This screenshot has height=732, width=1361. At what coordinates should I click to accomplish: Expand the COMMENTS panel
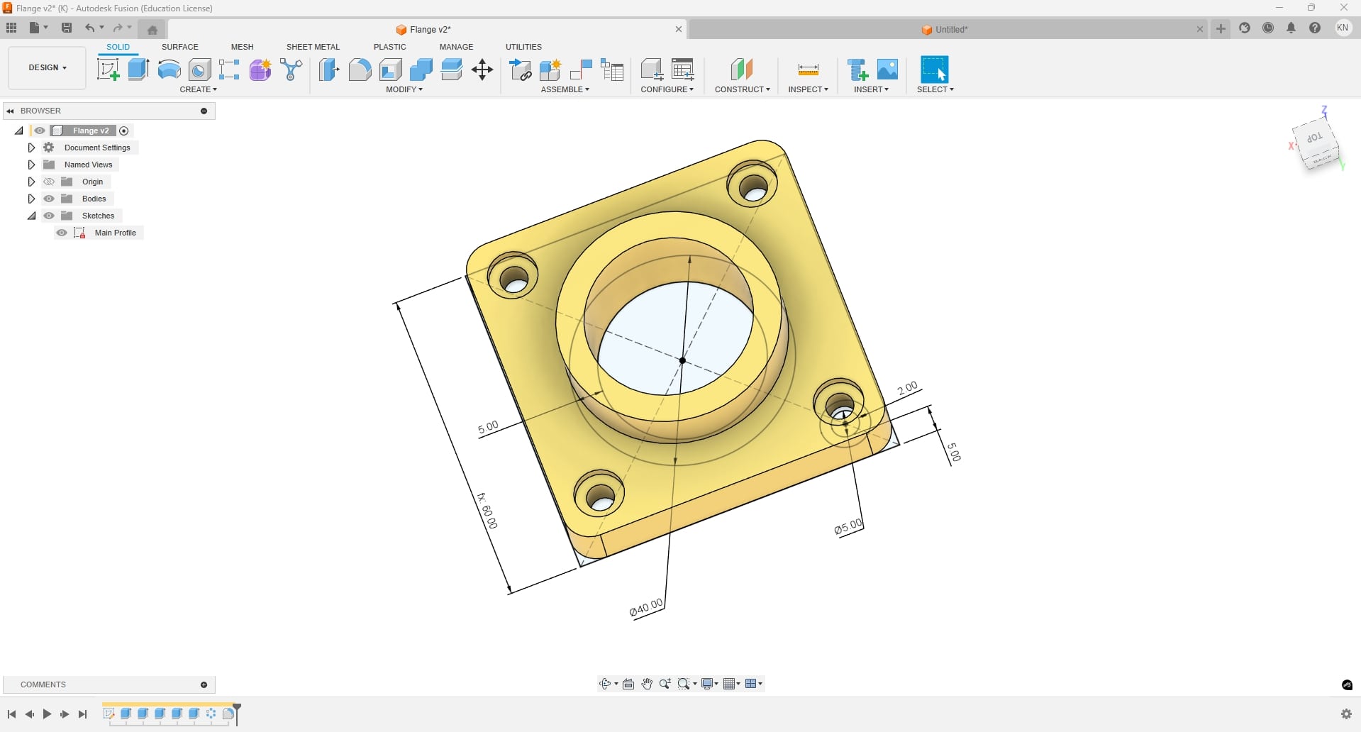point(204,684)
